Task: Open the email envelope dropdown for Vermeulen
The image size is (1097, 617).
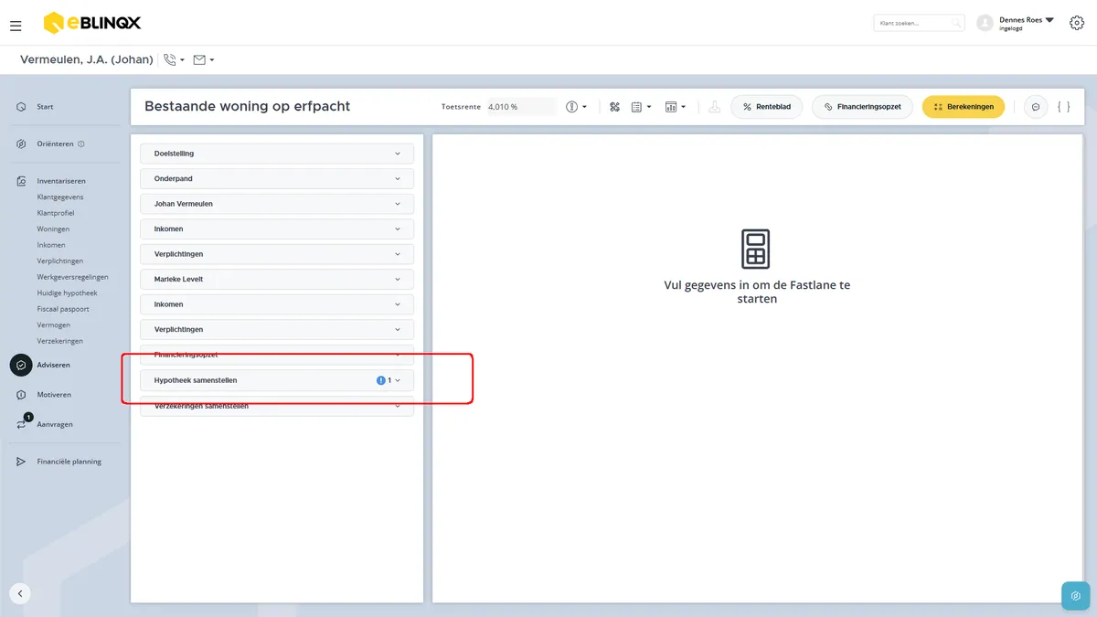Action: point(204,60)
